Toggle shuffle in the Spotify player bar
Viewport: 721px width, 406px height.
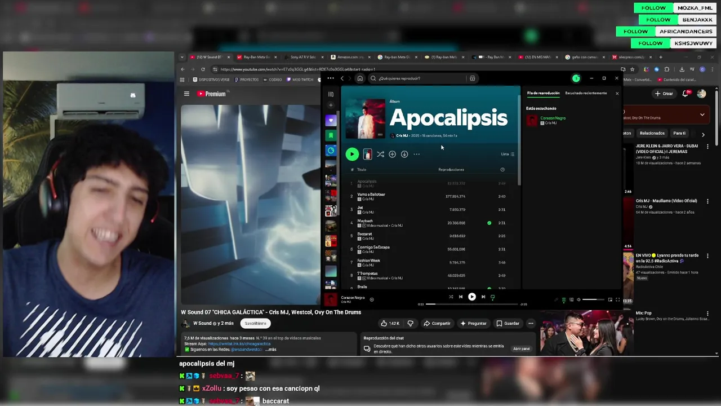451,297
